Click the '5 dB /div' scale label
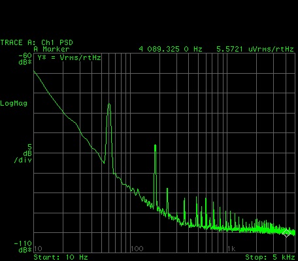Image resolution: width=298 pixels, height=261 pixels. click(x=23, y=153)
